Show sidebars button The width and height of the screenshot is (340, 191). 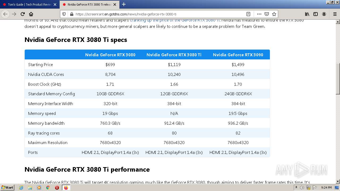click(316, 14)
